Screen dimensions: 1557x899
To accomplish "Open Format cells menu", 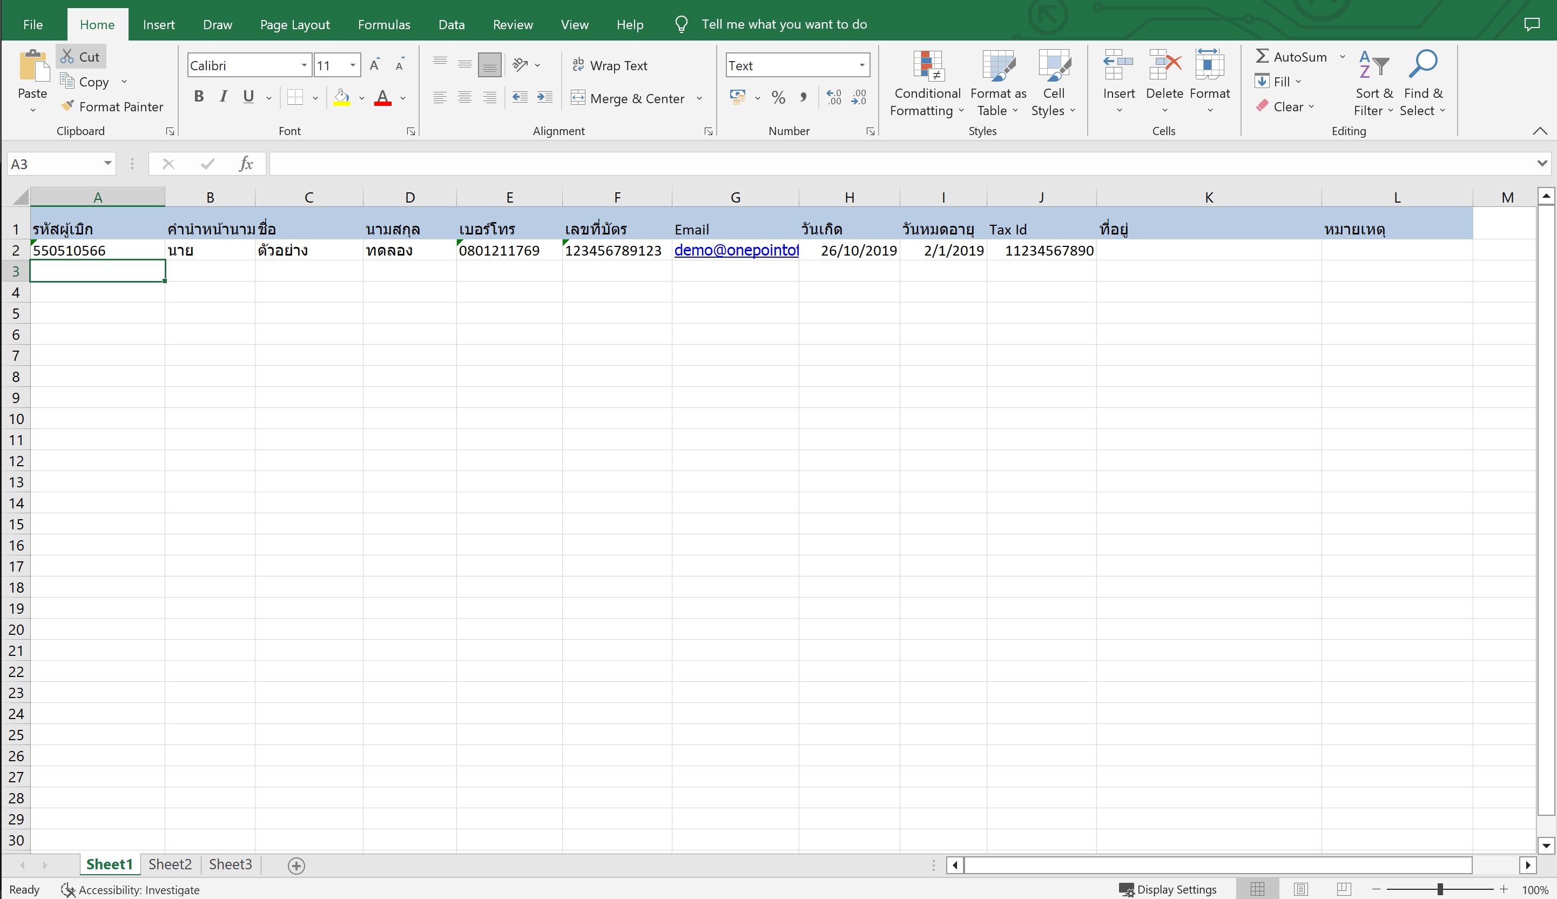I will point(1210,82).
